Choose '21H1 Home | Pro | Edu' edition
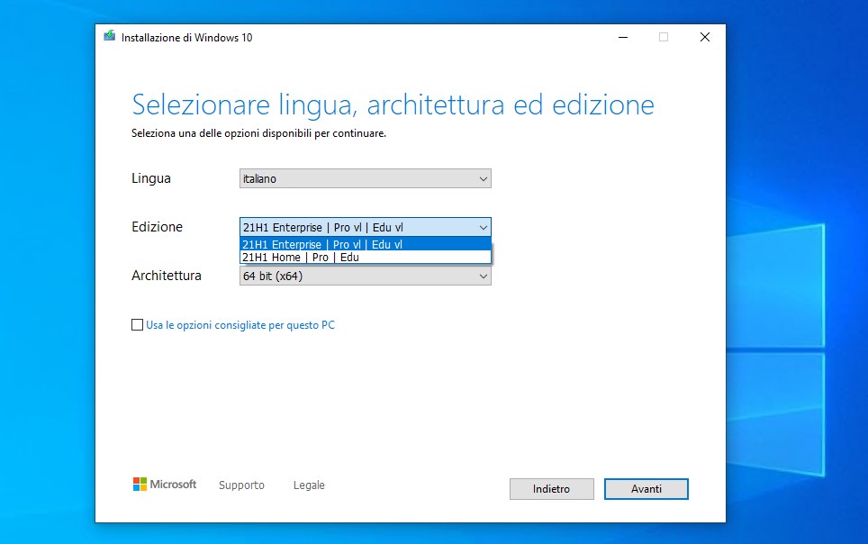Screen dimensions: 868x544 pos(366,257)
